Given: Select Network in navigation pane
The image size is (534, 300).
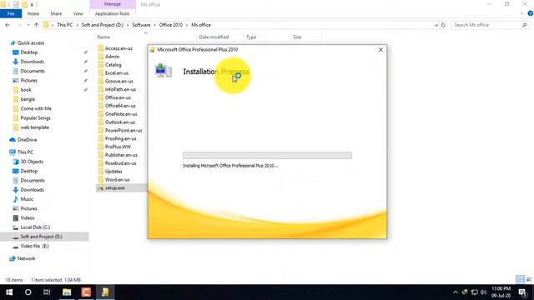Looking at the screenshot, I should point(26,258).
